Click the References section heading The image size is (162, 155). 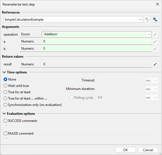coord(11,12)
